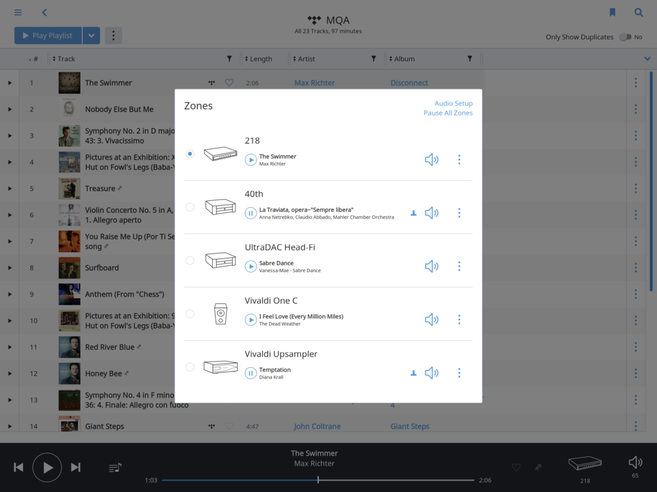Image resolution: width=657 pixels, height=492 pixels.
Task: Open volume control for Vivaldi Upsampler zone
Action: 432,373
